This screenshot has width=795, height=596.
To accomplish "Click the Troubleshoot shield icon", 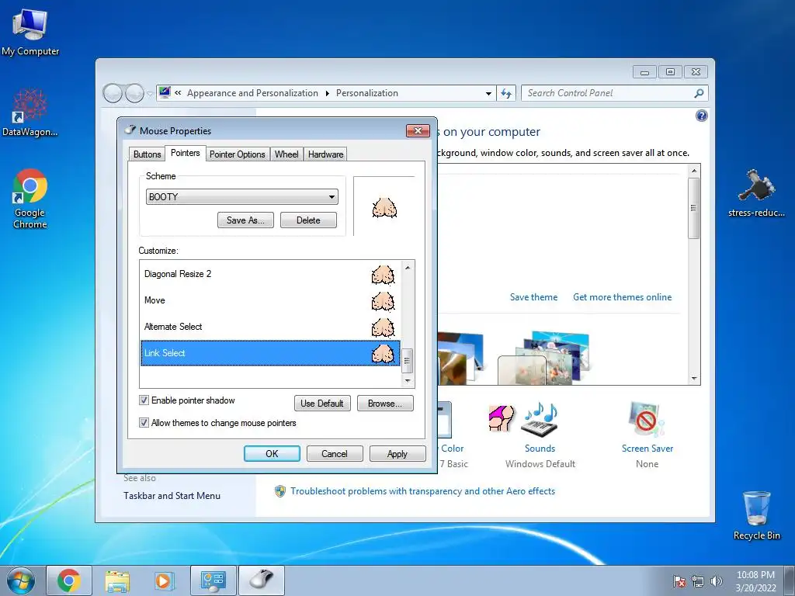I will click(279, 491).
